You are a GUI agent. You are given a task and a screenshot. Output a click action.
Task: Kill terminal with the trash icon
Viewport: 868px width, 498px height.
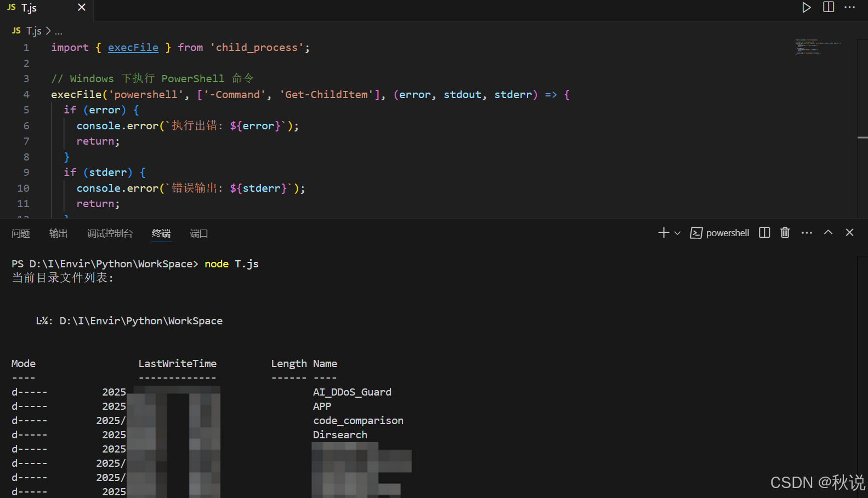tap(785, 233)
